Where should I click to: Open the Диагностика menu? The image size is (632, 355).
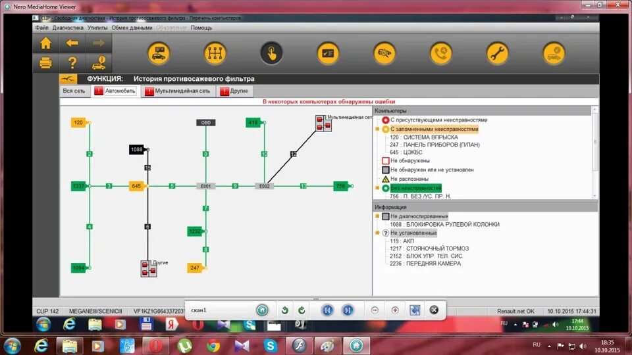68,28
